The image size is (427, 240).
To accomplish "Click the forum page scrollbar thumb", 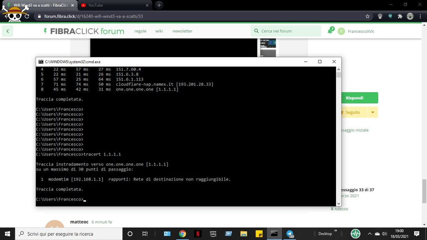I will click(424, 191).
